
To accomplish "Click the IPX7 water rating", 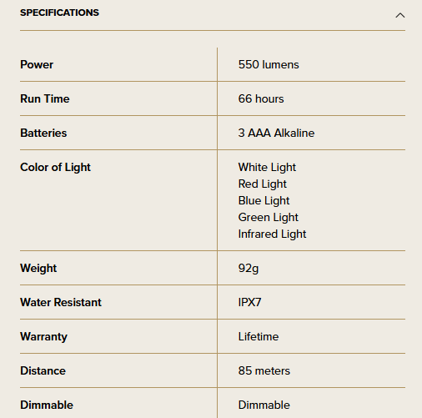I will tap(249, 302).
